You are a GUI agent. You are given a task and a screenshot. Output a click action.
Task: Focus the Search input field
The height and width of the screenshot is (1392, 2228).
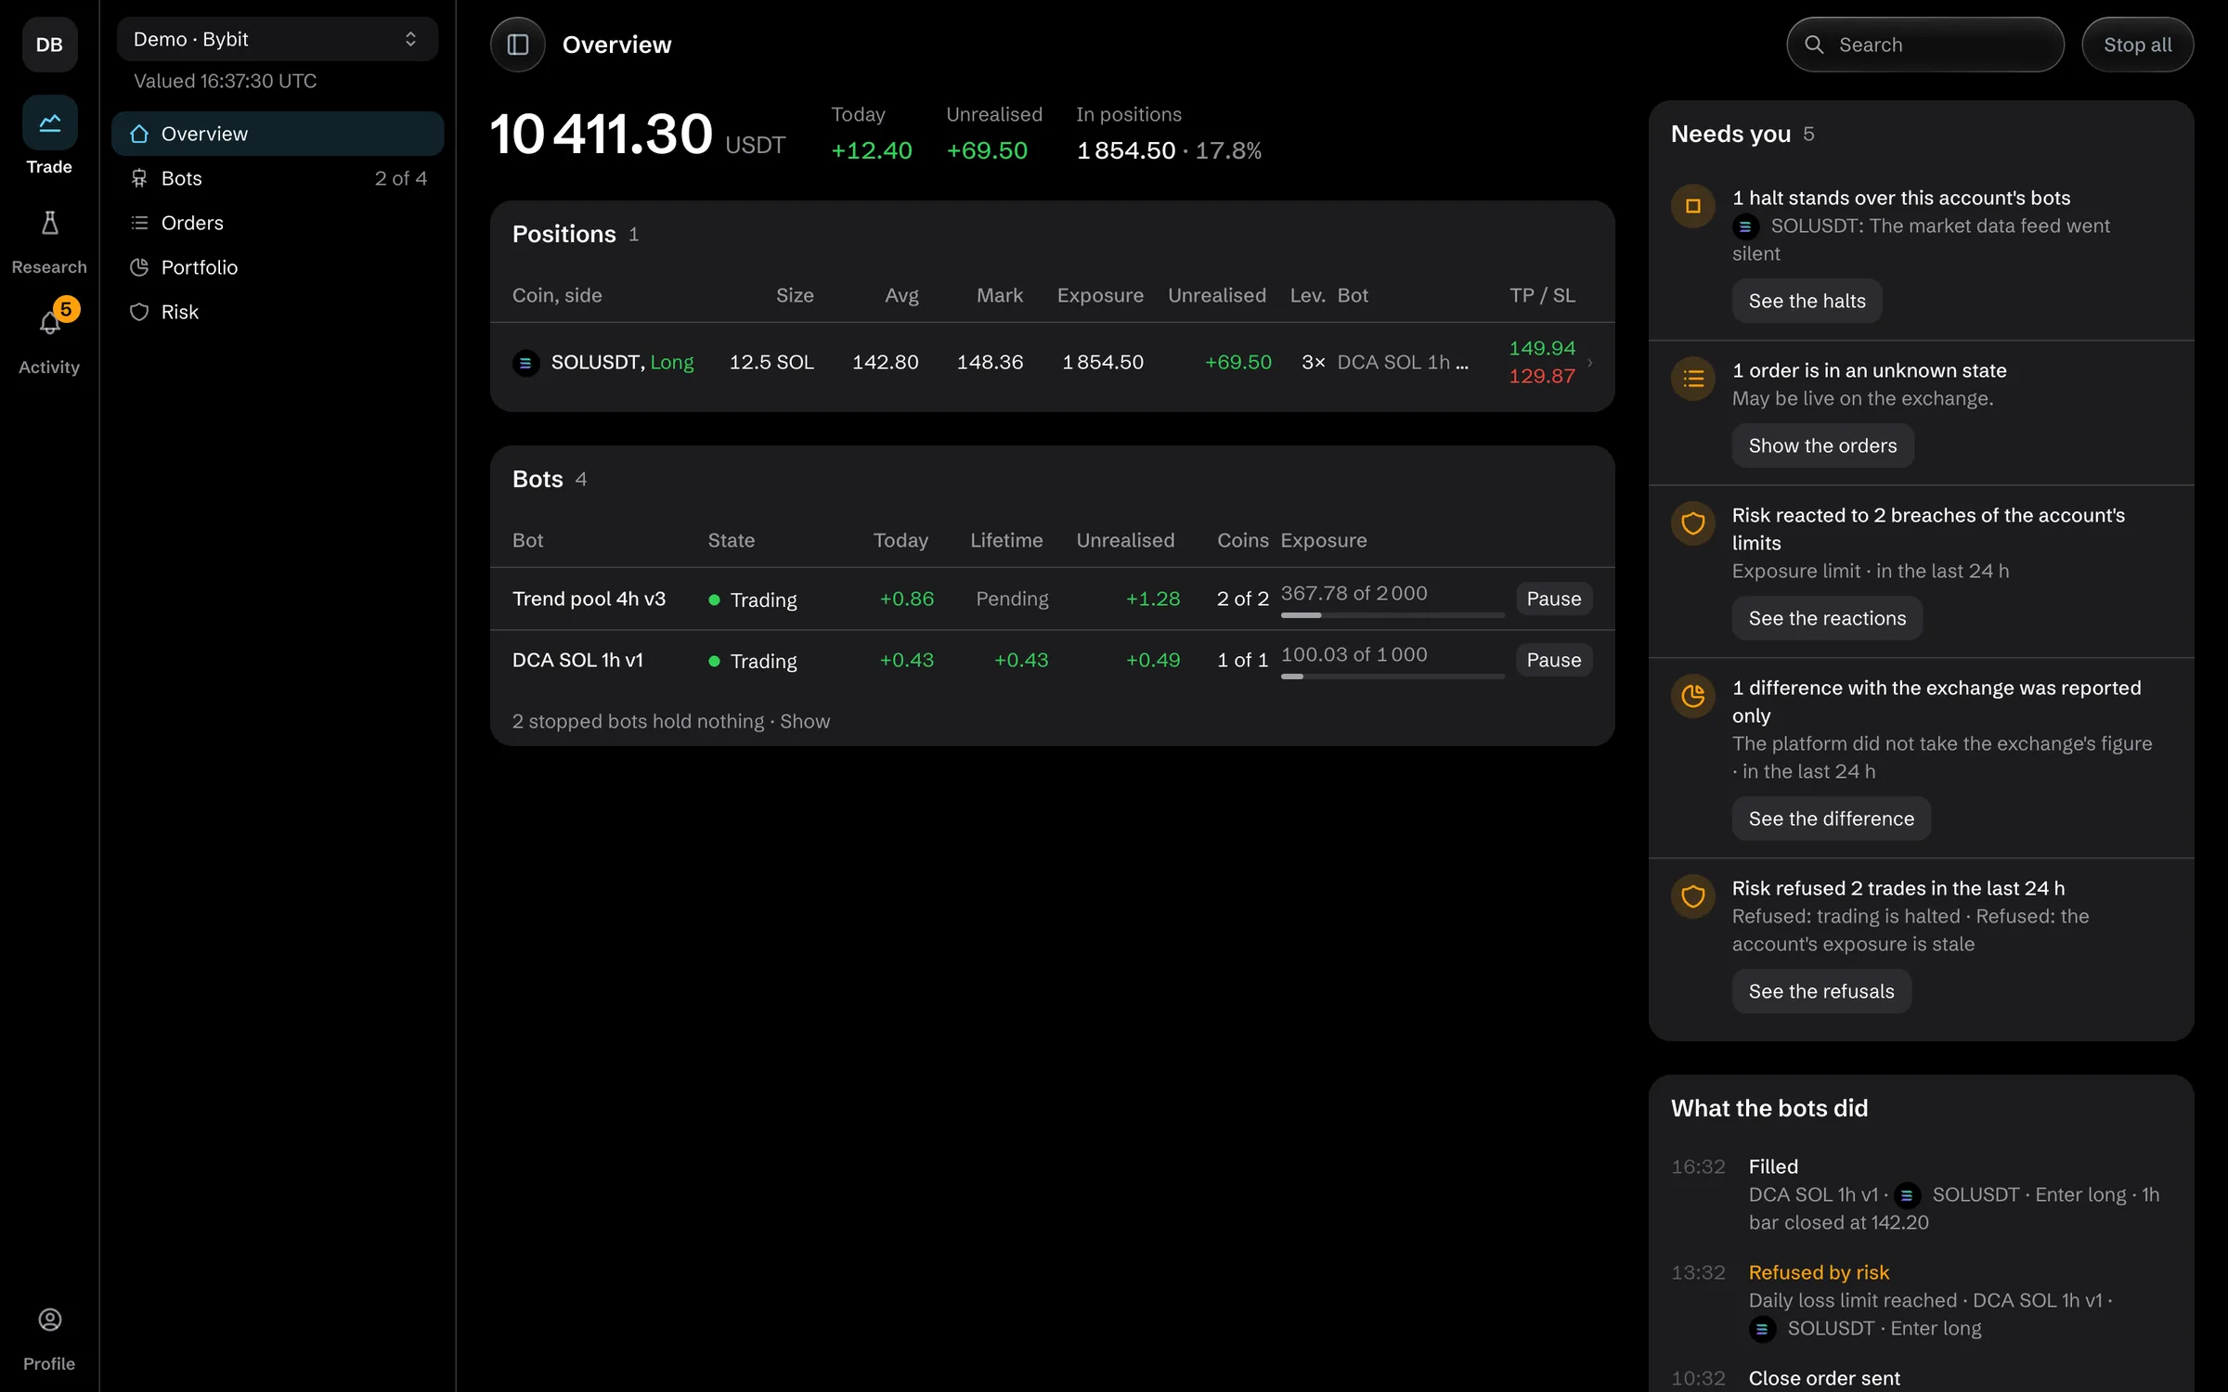coord(1925,45)
